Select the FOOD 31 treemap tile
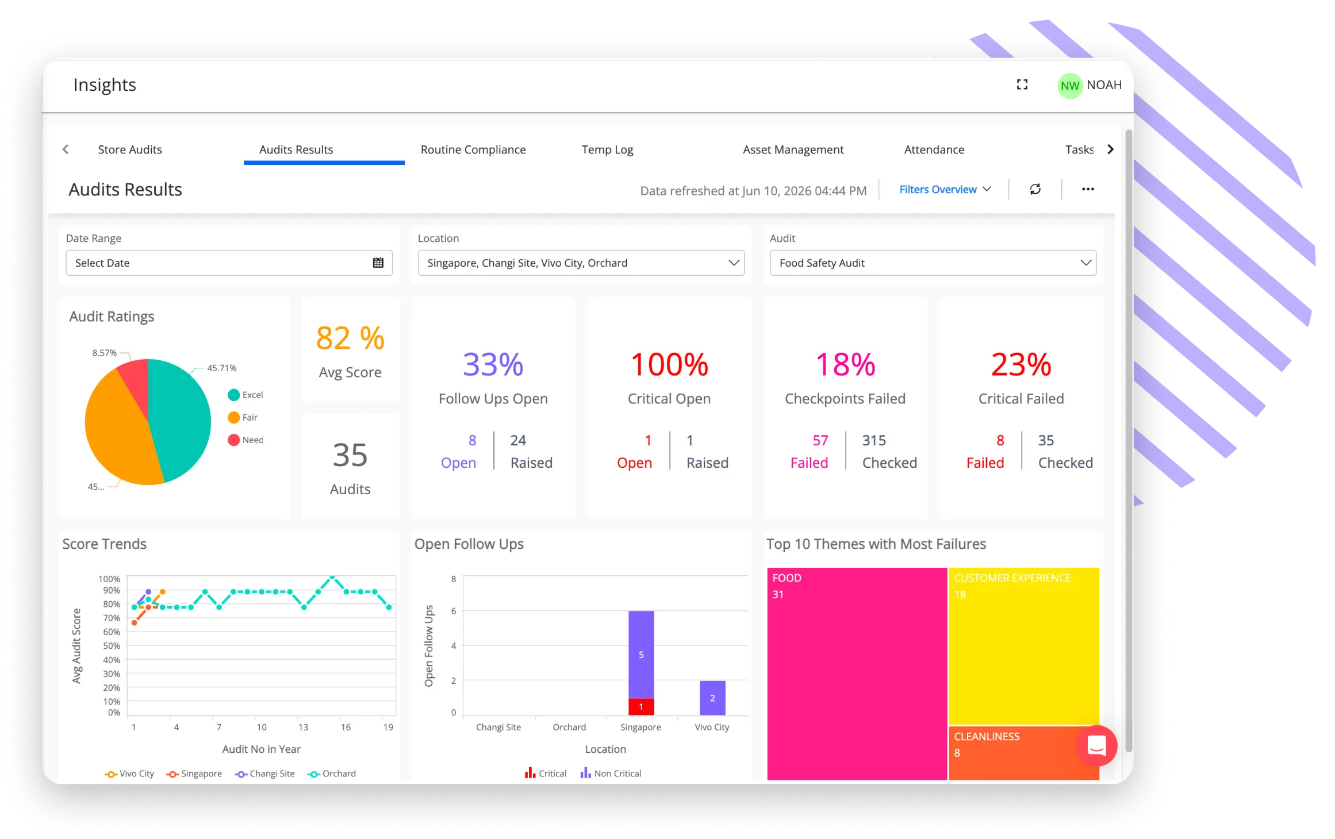 tap(857, 673)
